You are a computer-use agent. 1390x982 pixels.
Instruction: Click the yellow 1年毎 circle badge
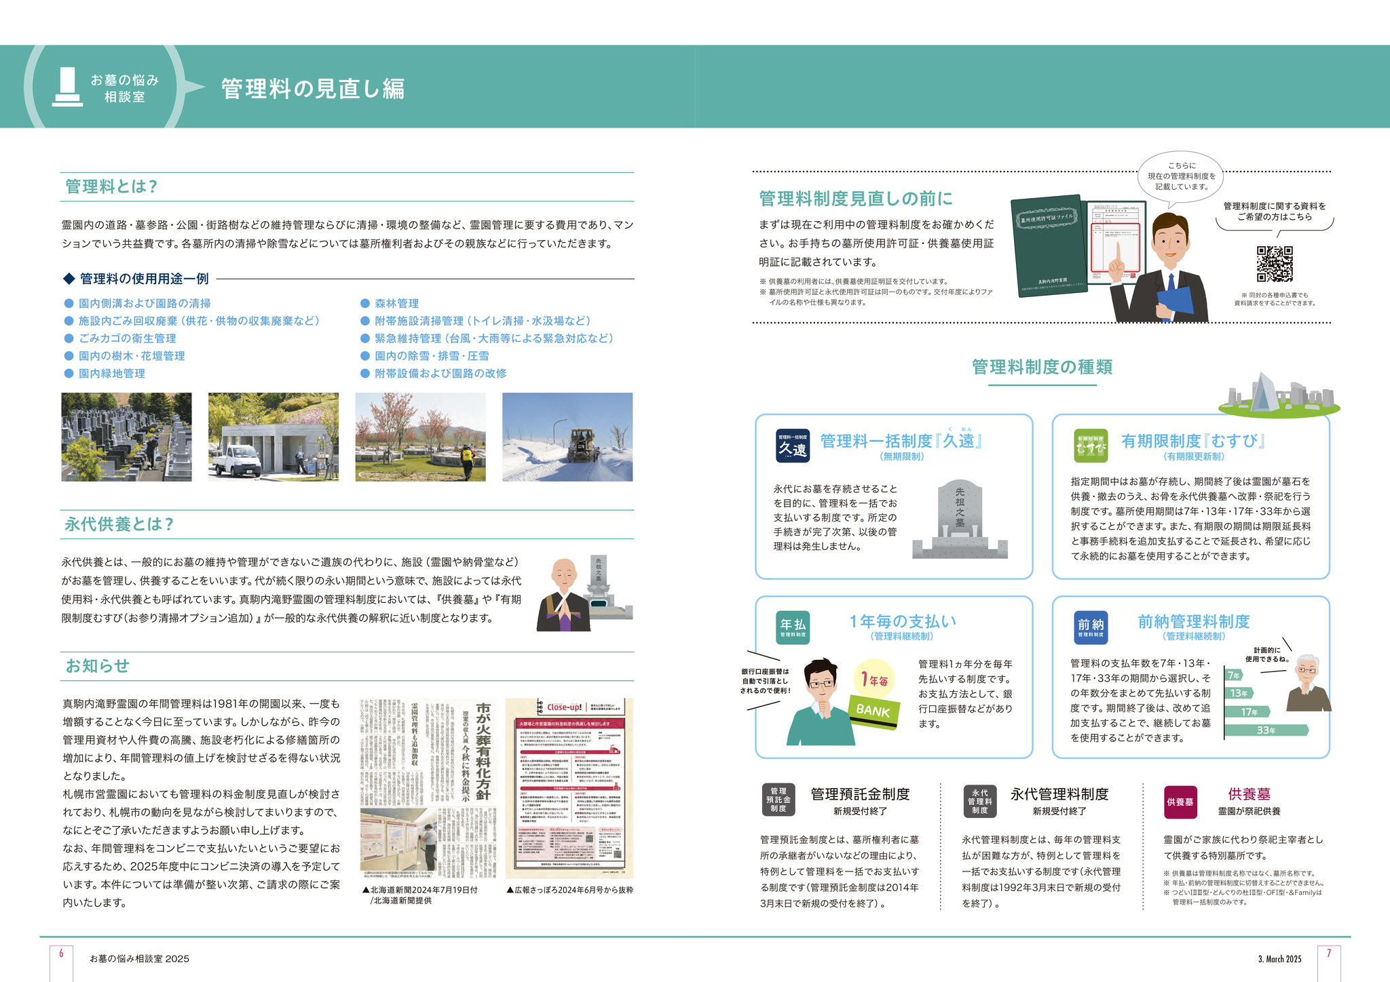[x=874, y=680]
